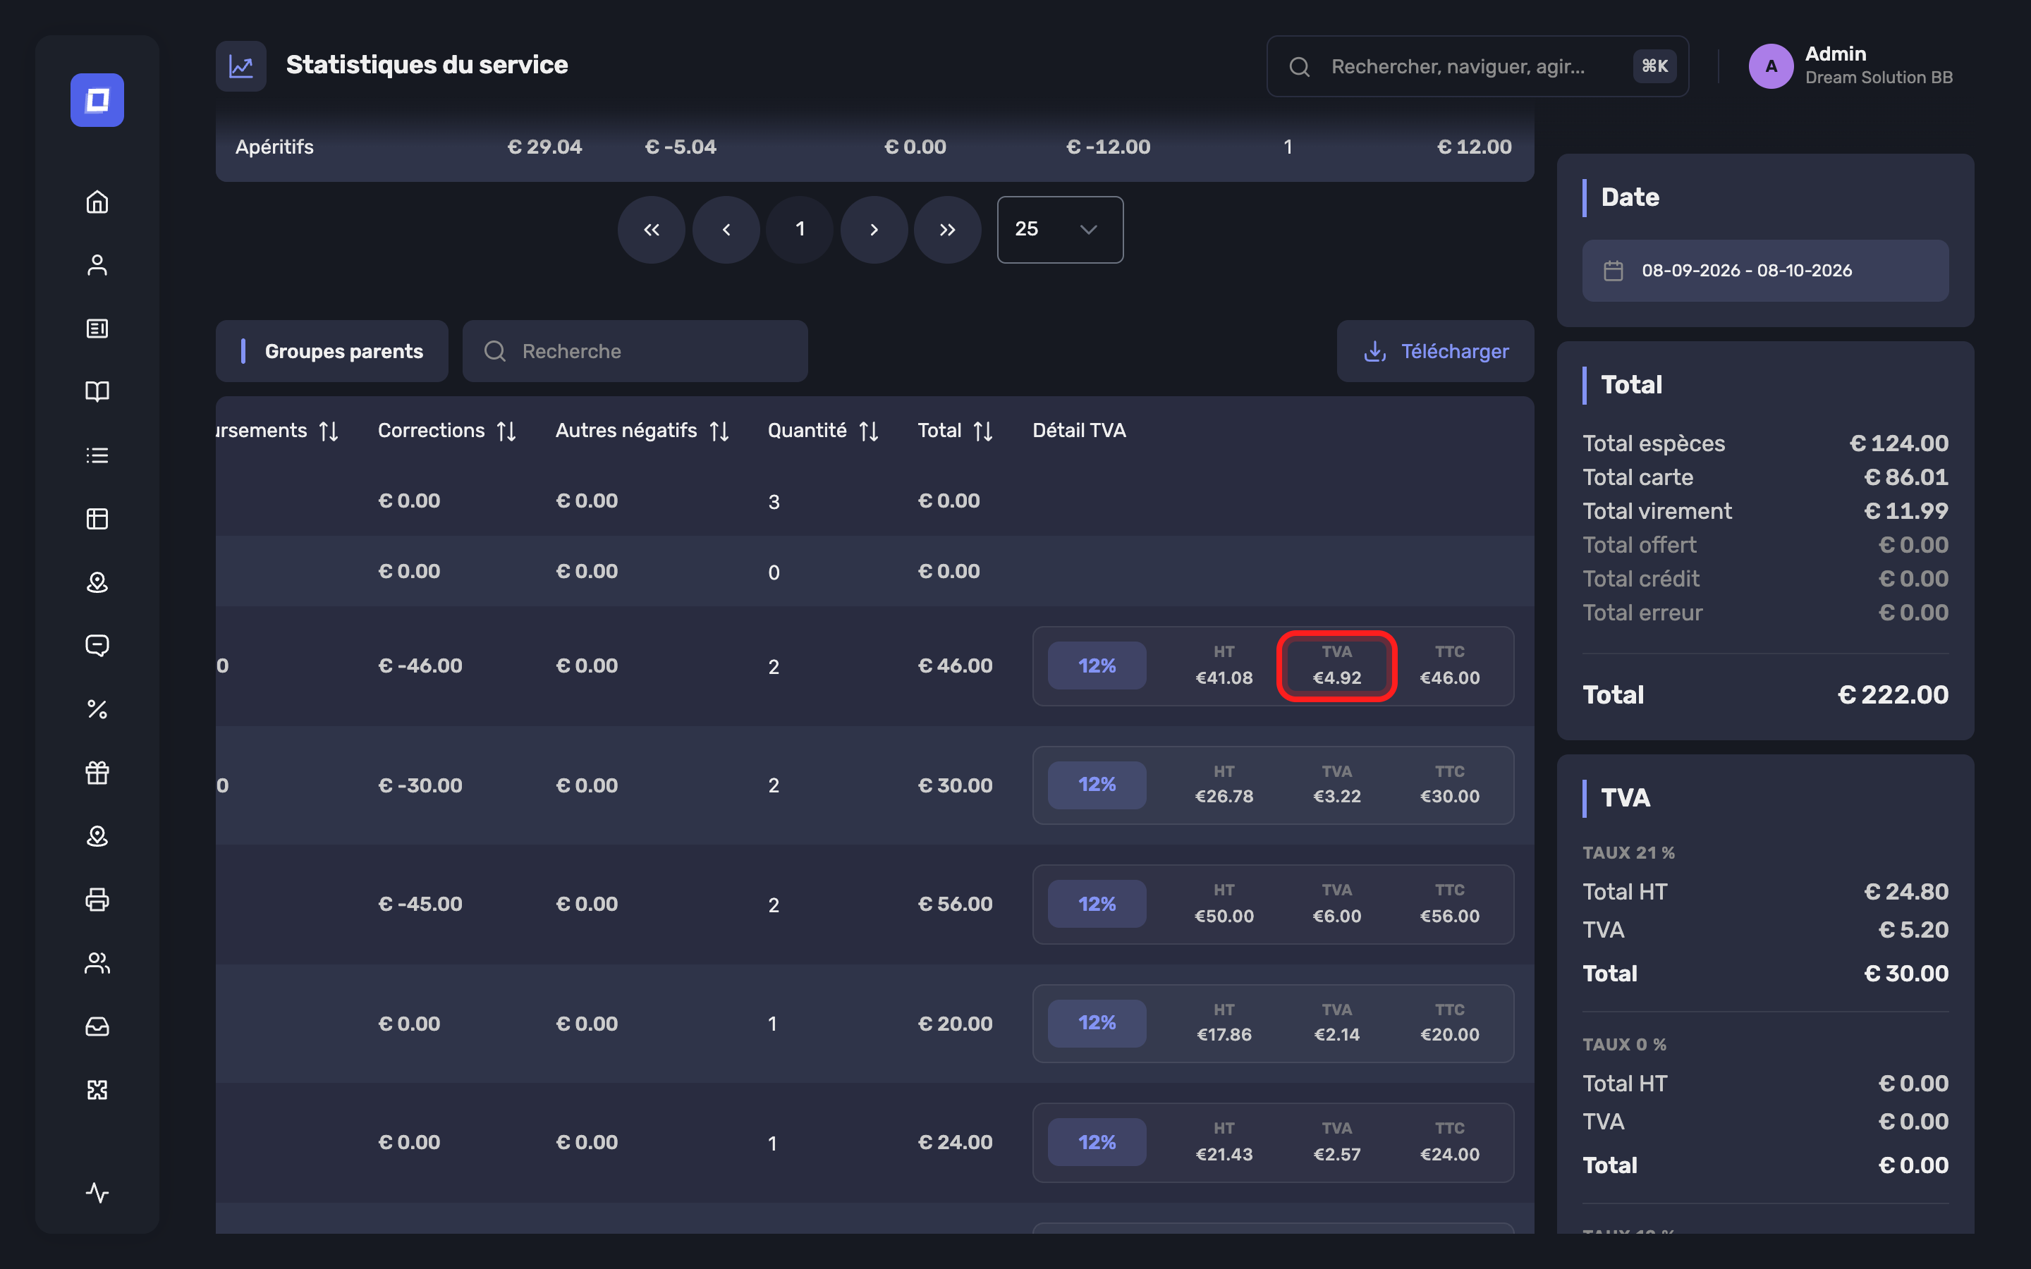The image size is (2031, 1269).
Task: Click the global Rechercher, naviguer, agir search bar
Action: pos(1477,66)
